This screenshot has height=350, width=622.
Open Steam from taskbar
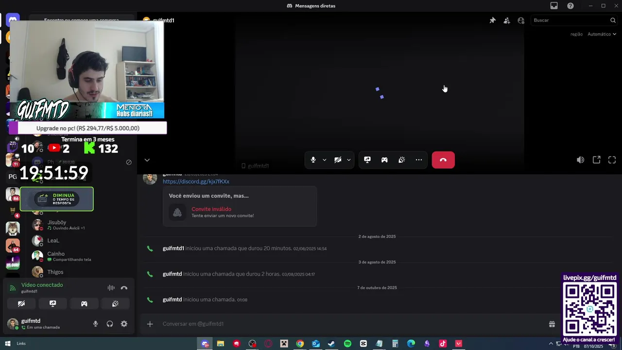coord(331,344)
